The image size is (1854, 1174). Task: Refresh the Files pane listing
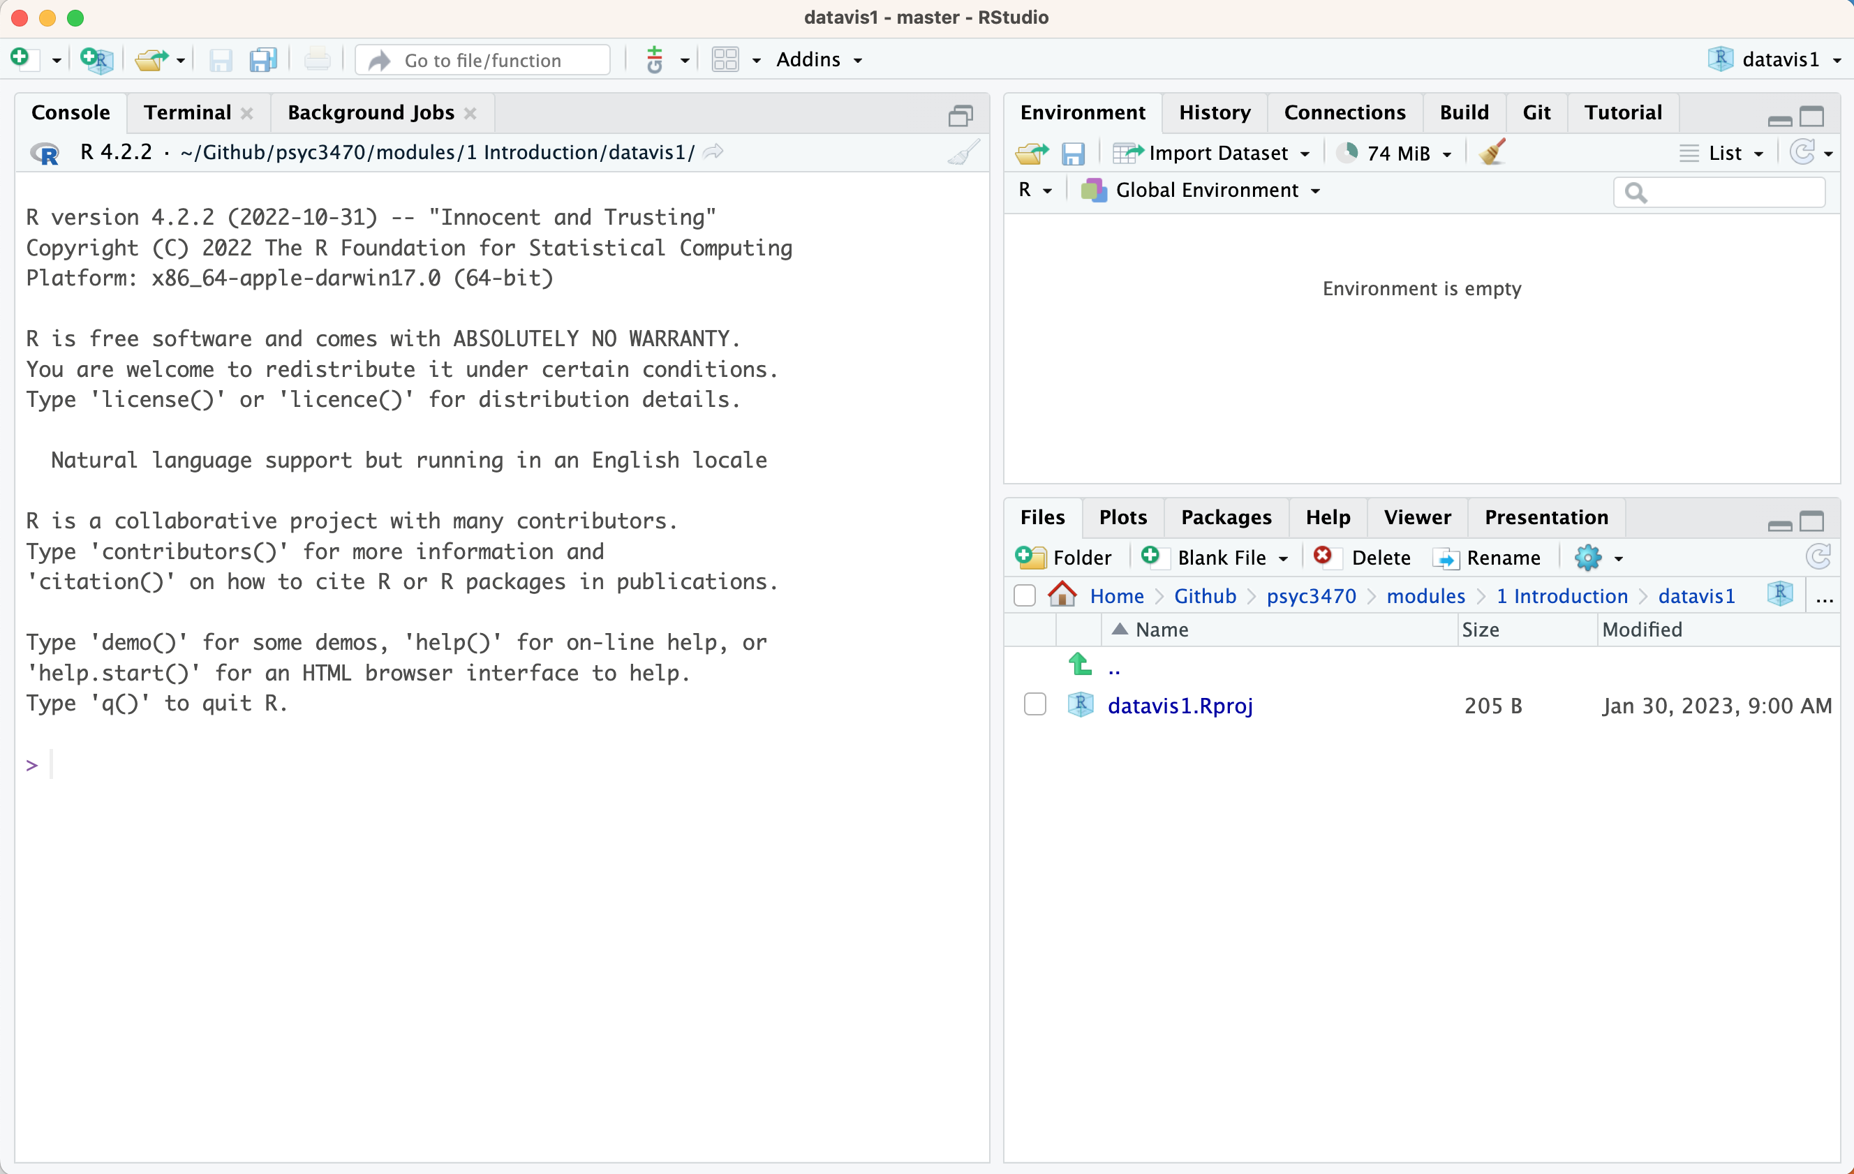coord(1818,556)
